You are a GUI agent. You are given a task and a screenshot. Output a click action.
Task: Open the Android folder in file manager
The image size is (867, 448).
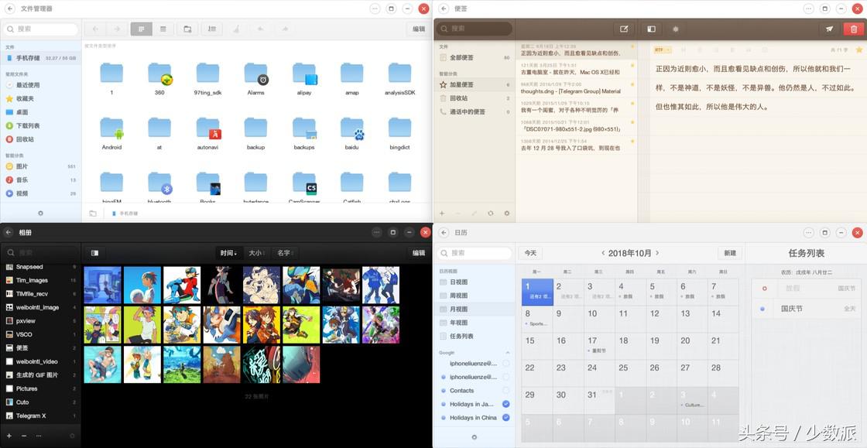pyautogui.click(x=111, y=132)
